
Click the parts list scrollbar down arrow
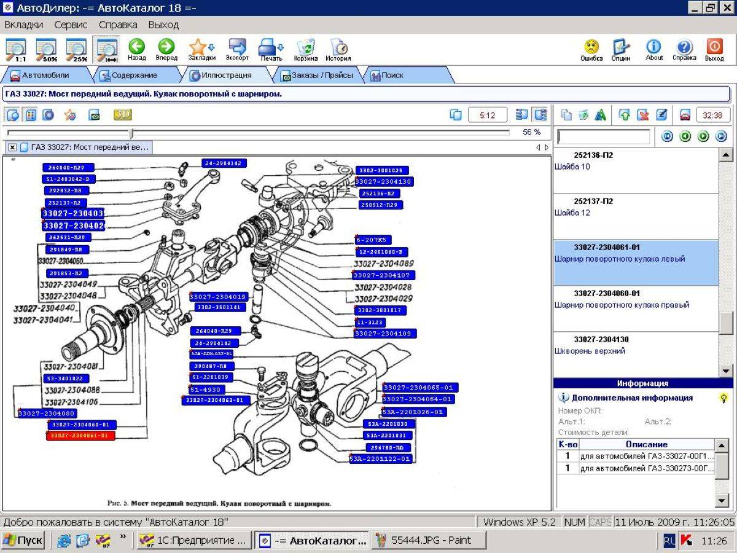(x=726, y=371)
